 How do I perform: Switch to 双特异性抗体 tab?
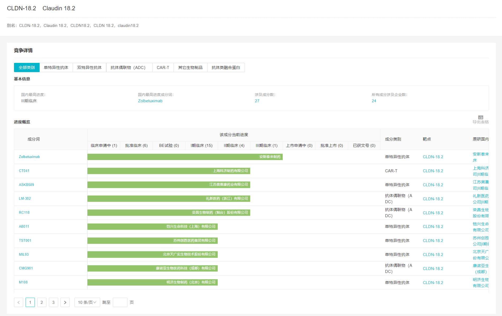89,67
